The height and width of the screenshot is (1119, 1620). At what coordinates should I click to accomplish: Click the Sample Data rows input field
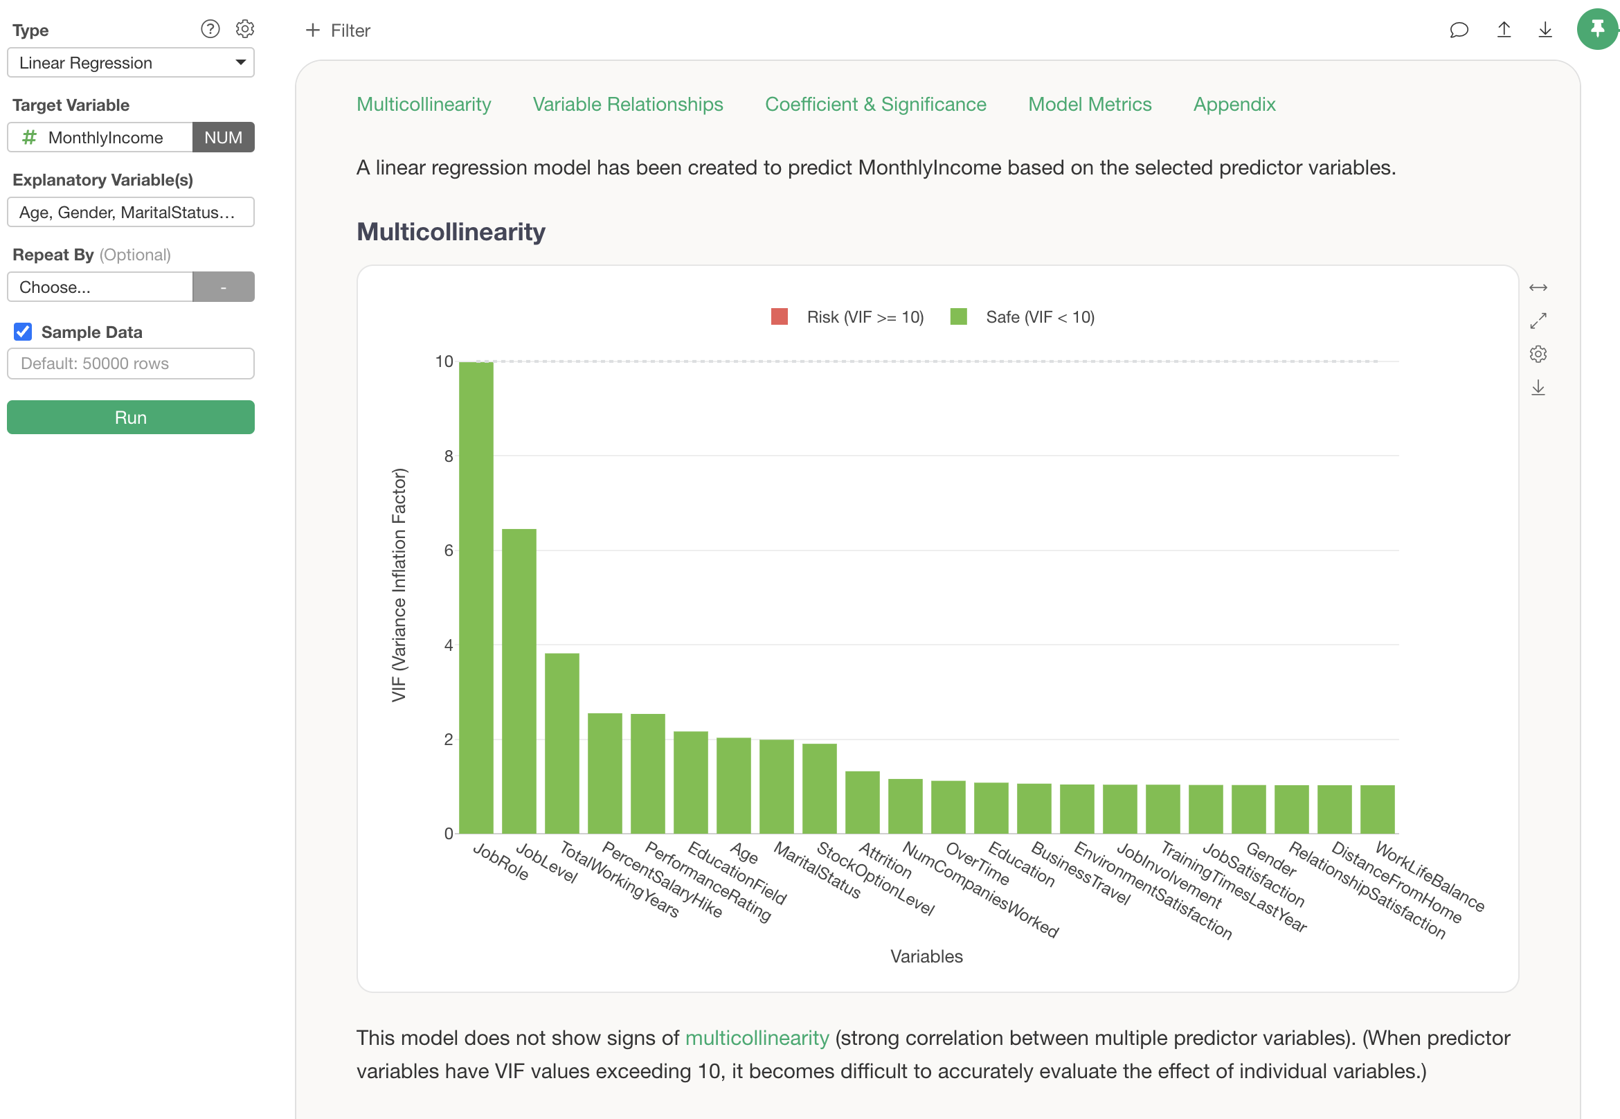(130, 363)
